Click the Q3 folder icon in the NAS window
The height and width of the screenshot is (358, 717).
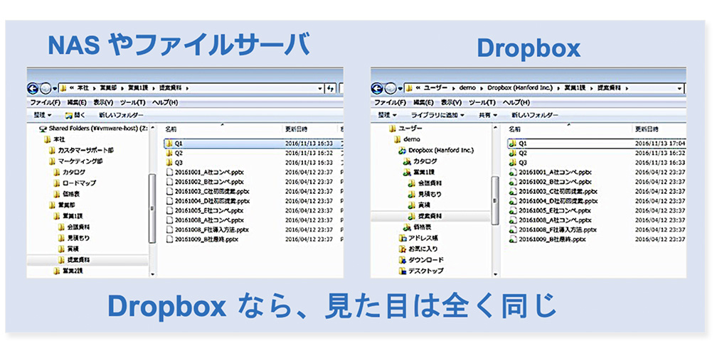pyautogui.click(x=169, y=163)
